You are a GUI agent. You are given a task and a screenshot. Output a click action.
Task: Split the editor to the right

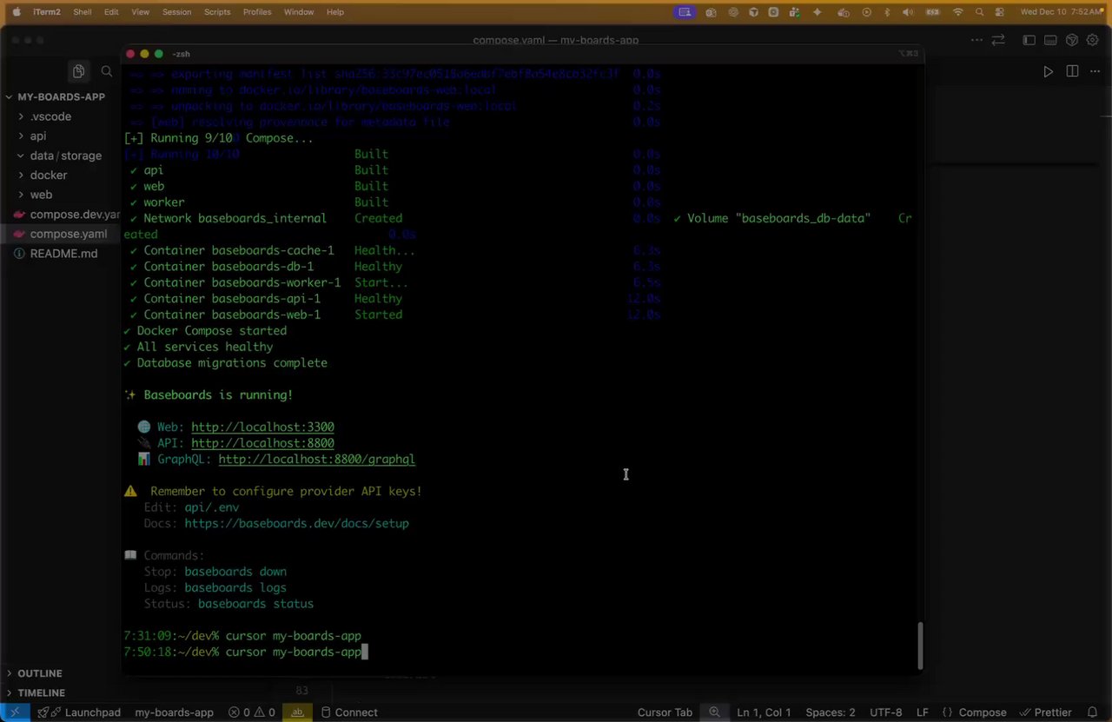(1072, 72)
